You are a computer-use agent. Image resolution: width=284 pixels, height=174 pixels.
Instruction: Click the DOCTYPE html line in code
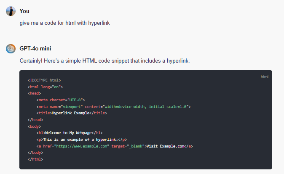coord(44,80)
